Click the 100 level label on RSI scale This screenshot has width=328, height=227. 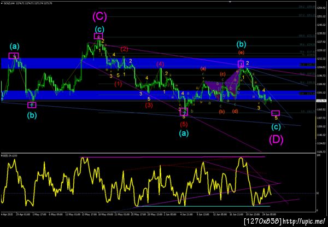[x=318, y=156]
